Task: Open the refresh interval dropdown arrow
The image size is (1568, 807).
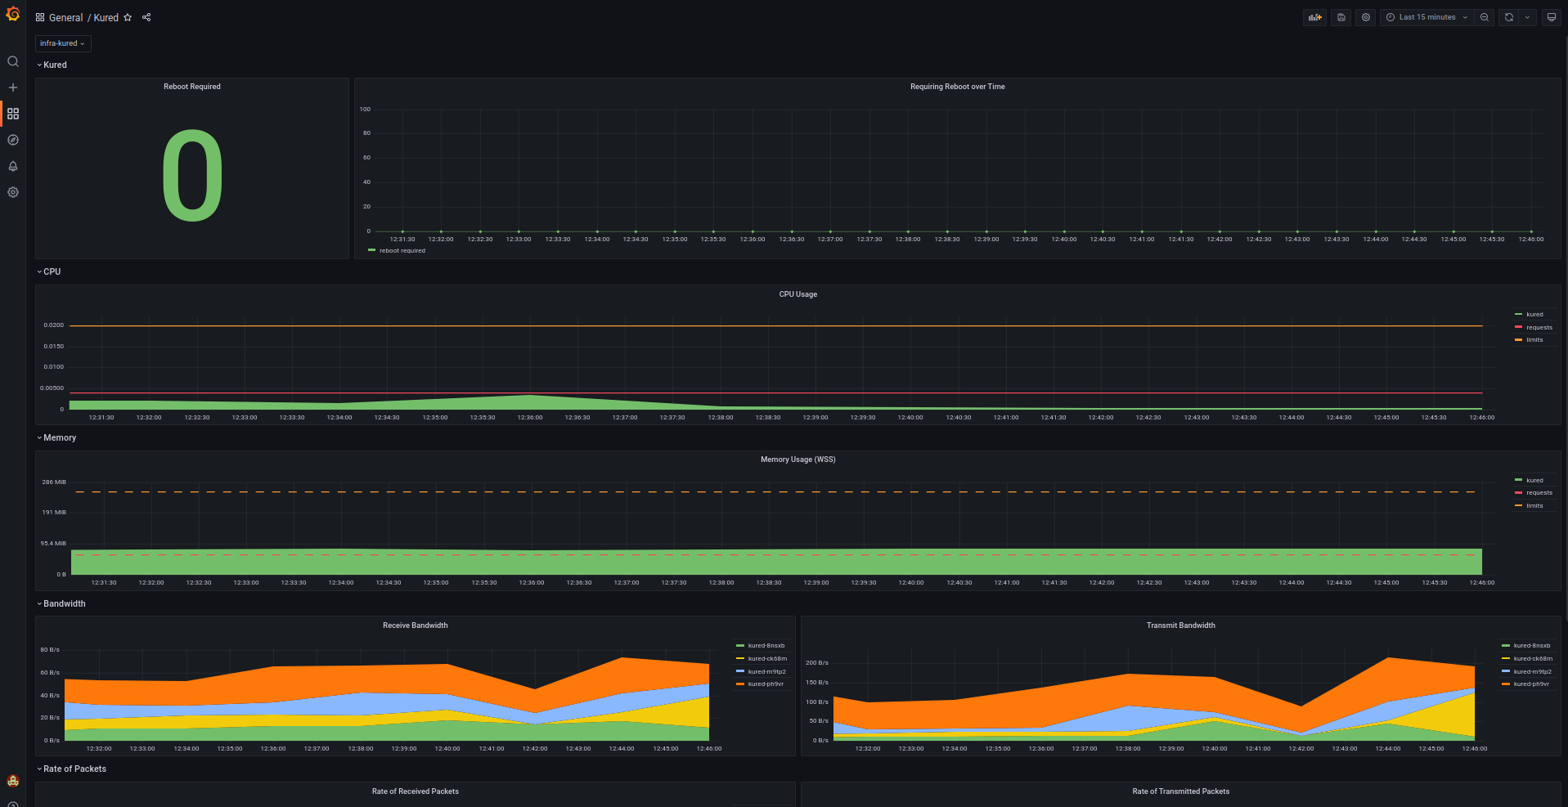Action: tap(1527, 17)
